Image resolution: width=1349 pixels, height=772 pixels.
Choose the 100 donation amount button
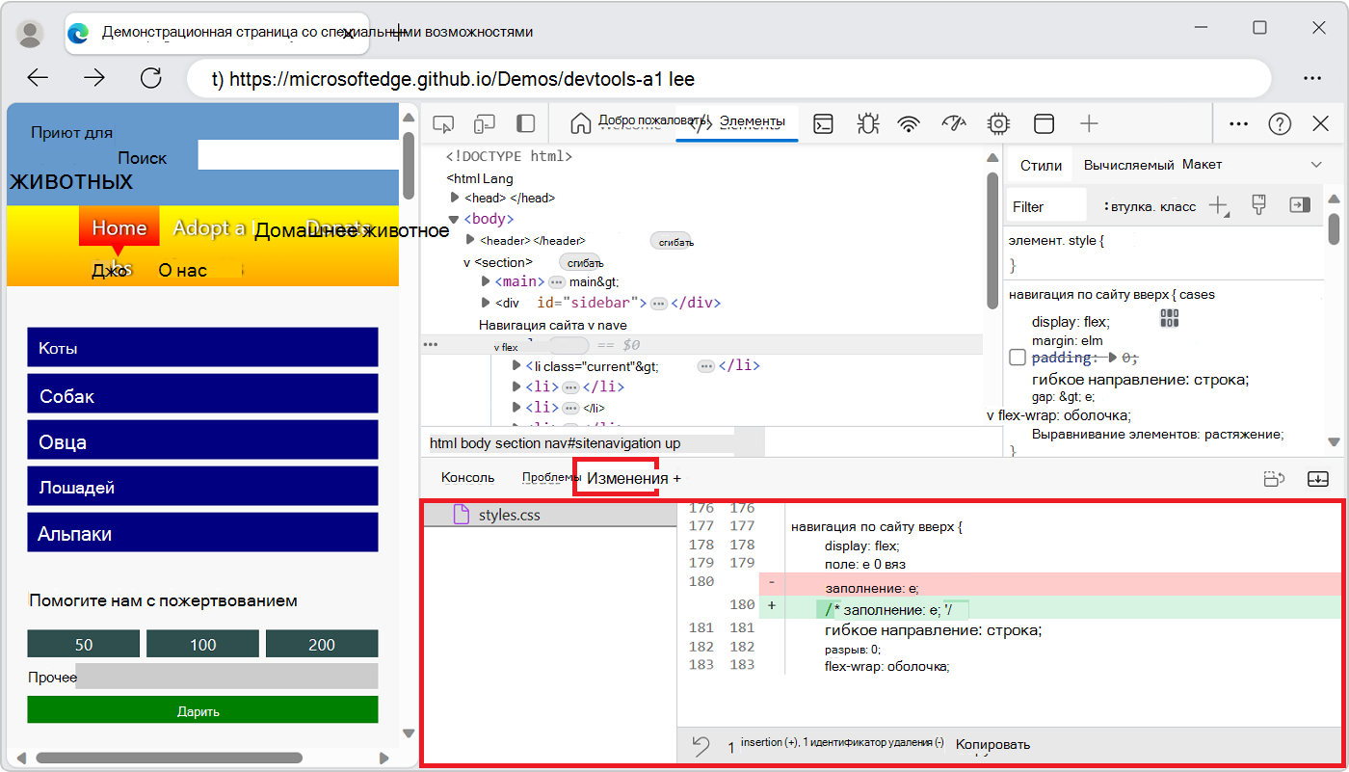click(202, 644)
